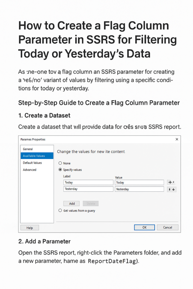Choose the Specify values option

tap(60, 170)
